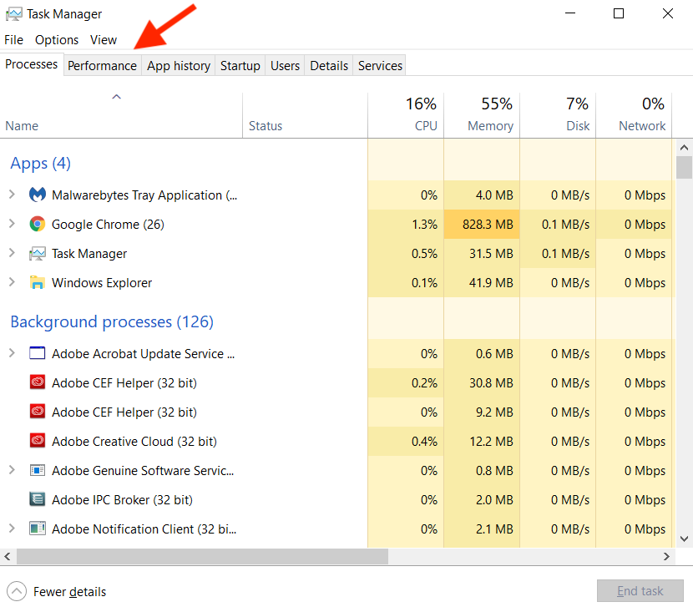Expand the Task Manager app row

(12, 253)
